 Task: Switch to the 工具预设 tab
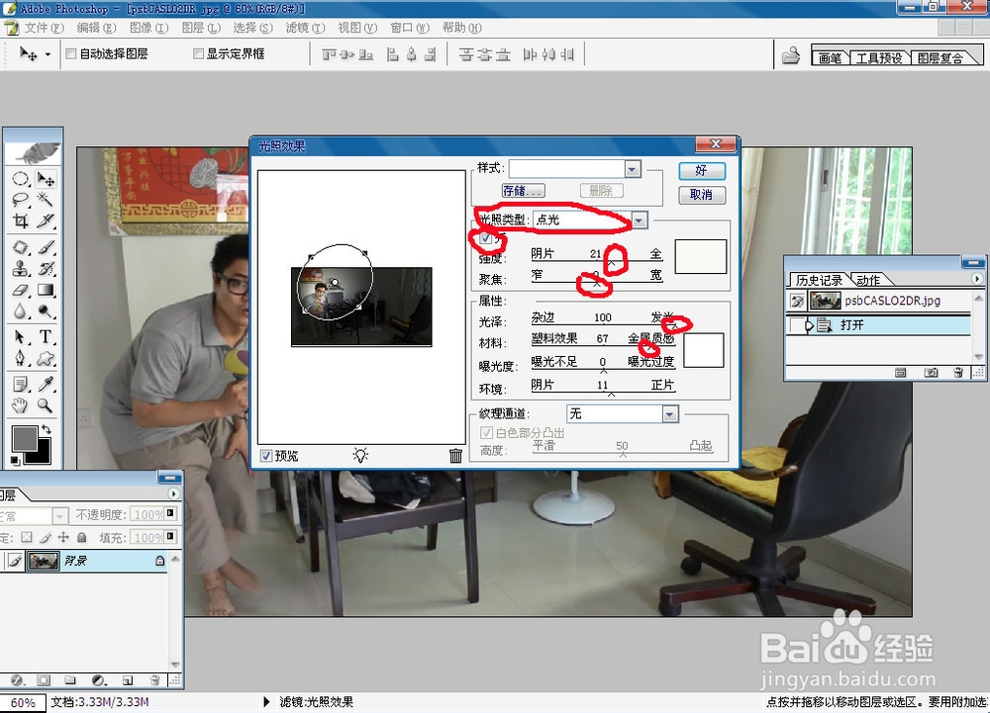[x=878, y=58]
